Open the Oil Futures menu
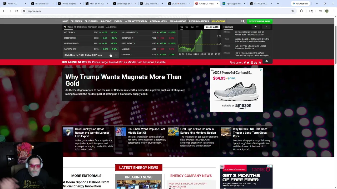The width and height of the screenshot is (337, 189). pos(91,21)
